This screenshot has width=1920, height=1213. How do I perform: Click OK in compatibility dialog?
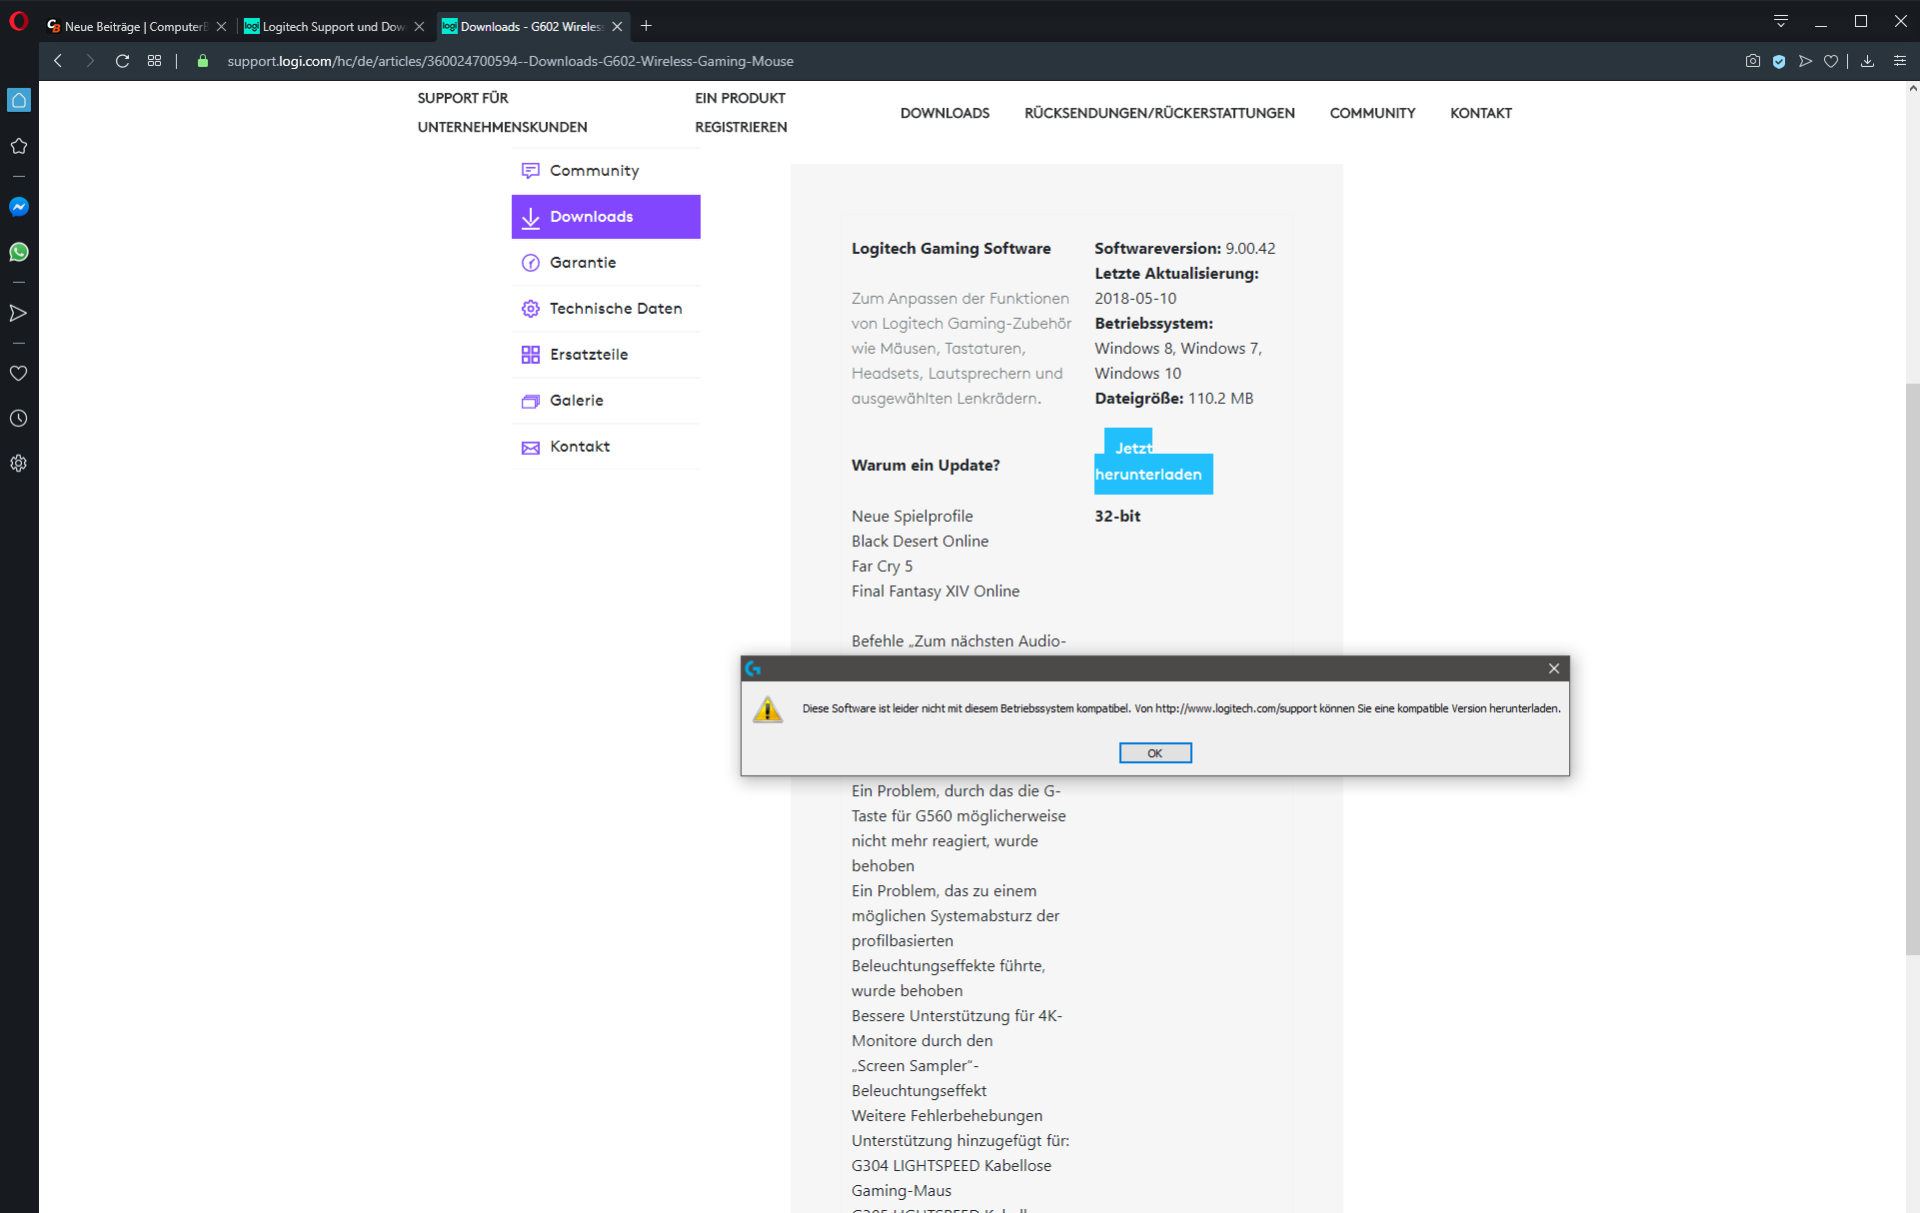(x=1154, y=752)
